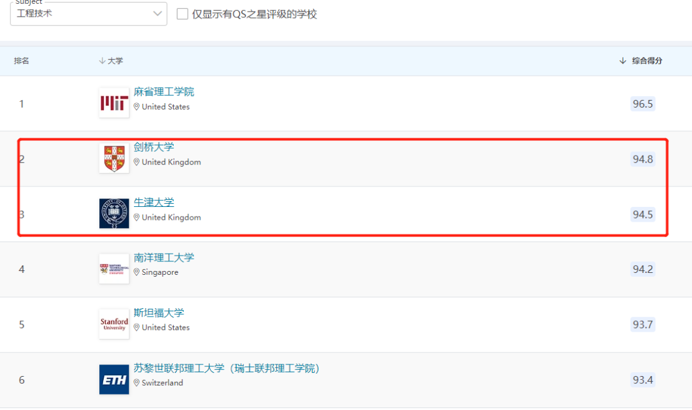Click the 94.5 score for 牛津大学
The image size is (692, 410).
(643, 215)
